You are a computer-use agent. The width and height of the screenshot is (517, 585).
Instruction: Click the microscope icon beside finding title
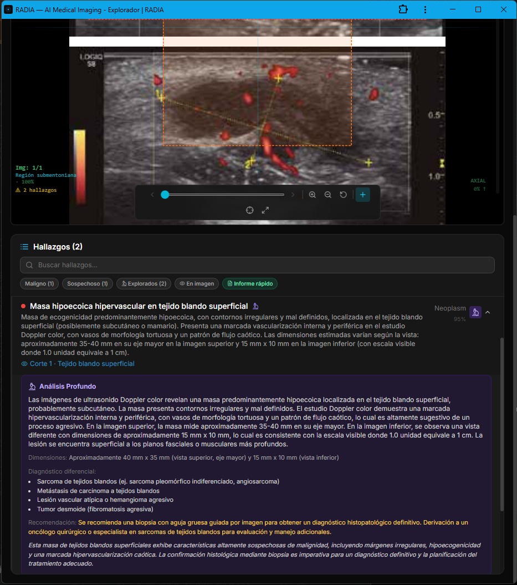255,306
